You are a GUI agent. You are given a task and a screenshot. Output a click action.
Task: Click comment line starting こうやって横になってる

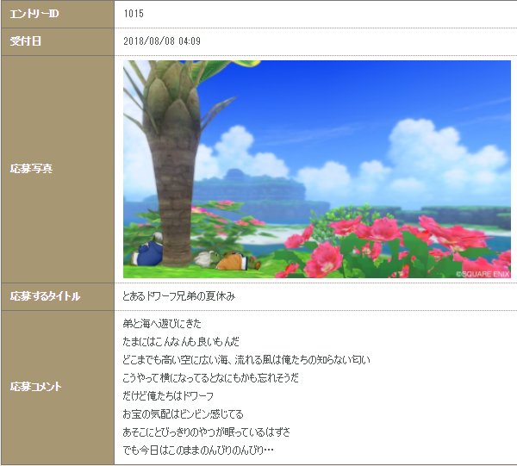pyautogui.click(x=211, y=377)
